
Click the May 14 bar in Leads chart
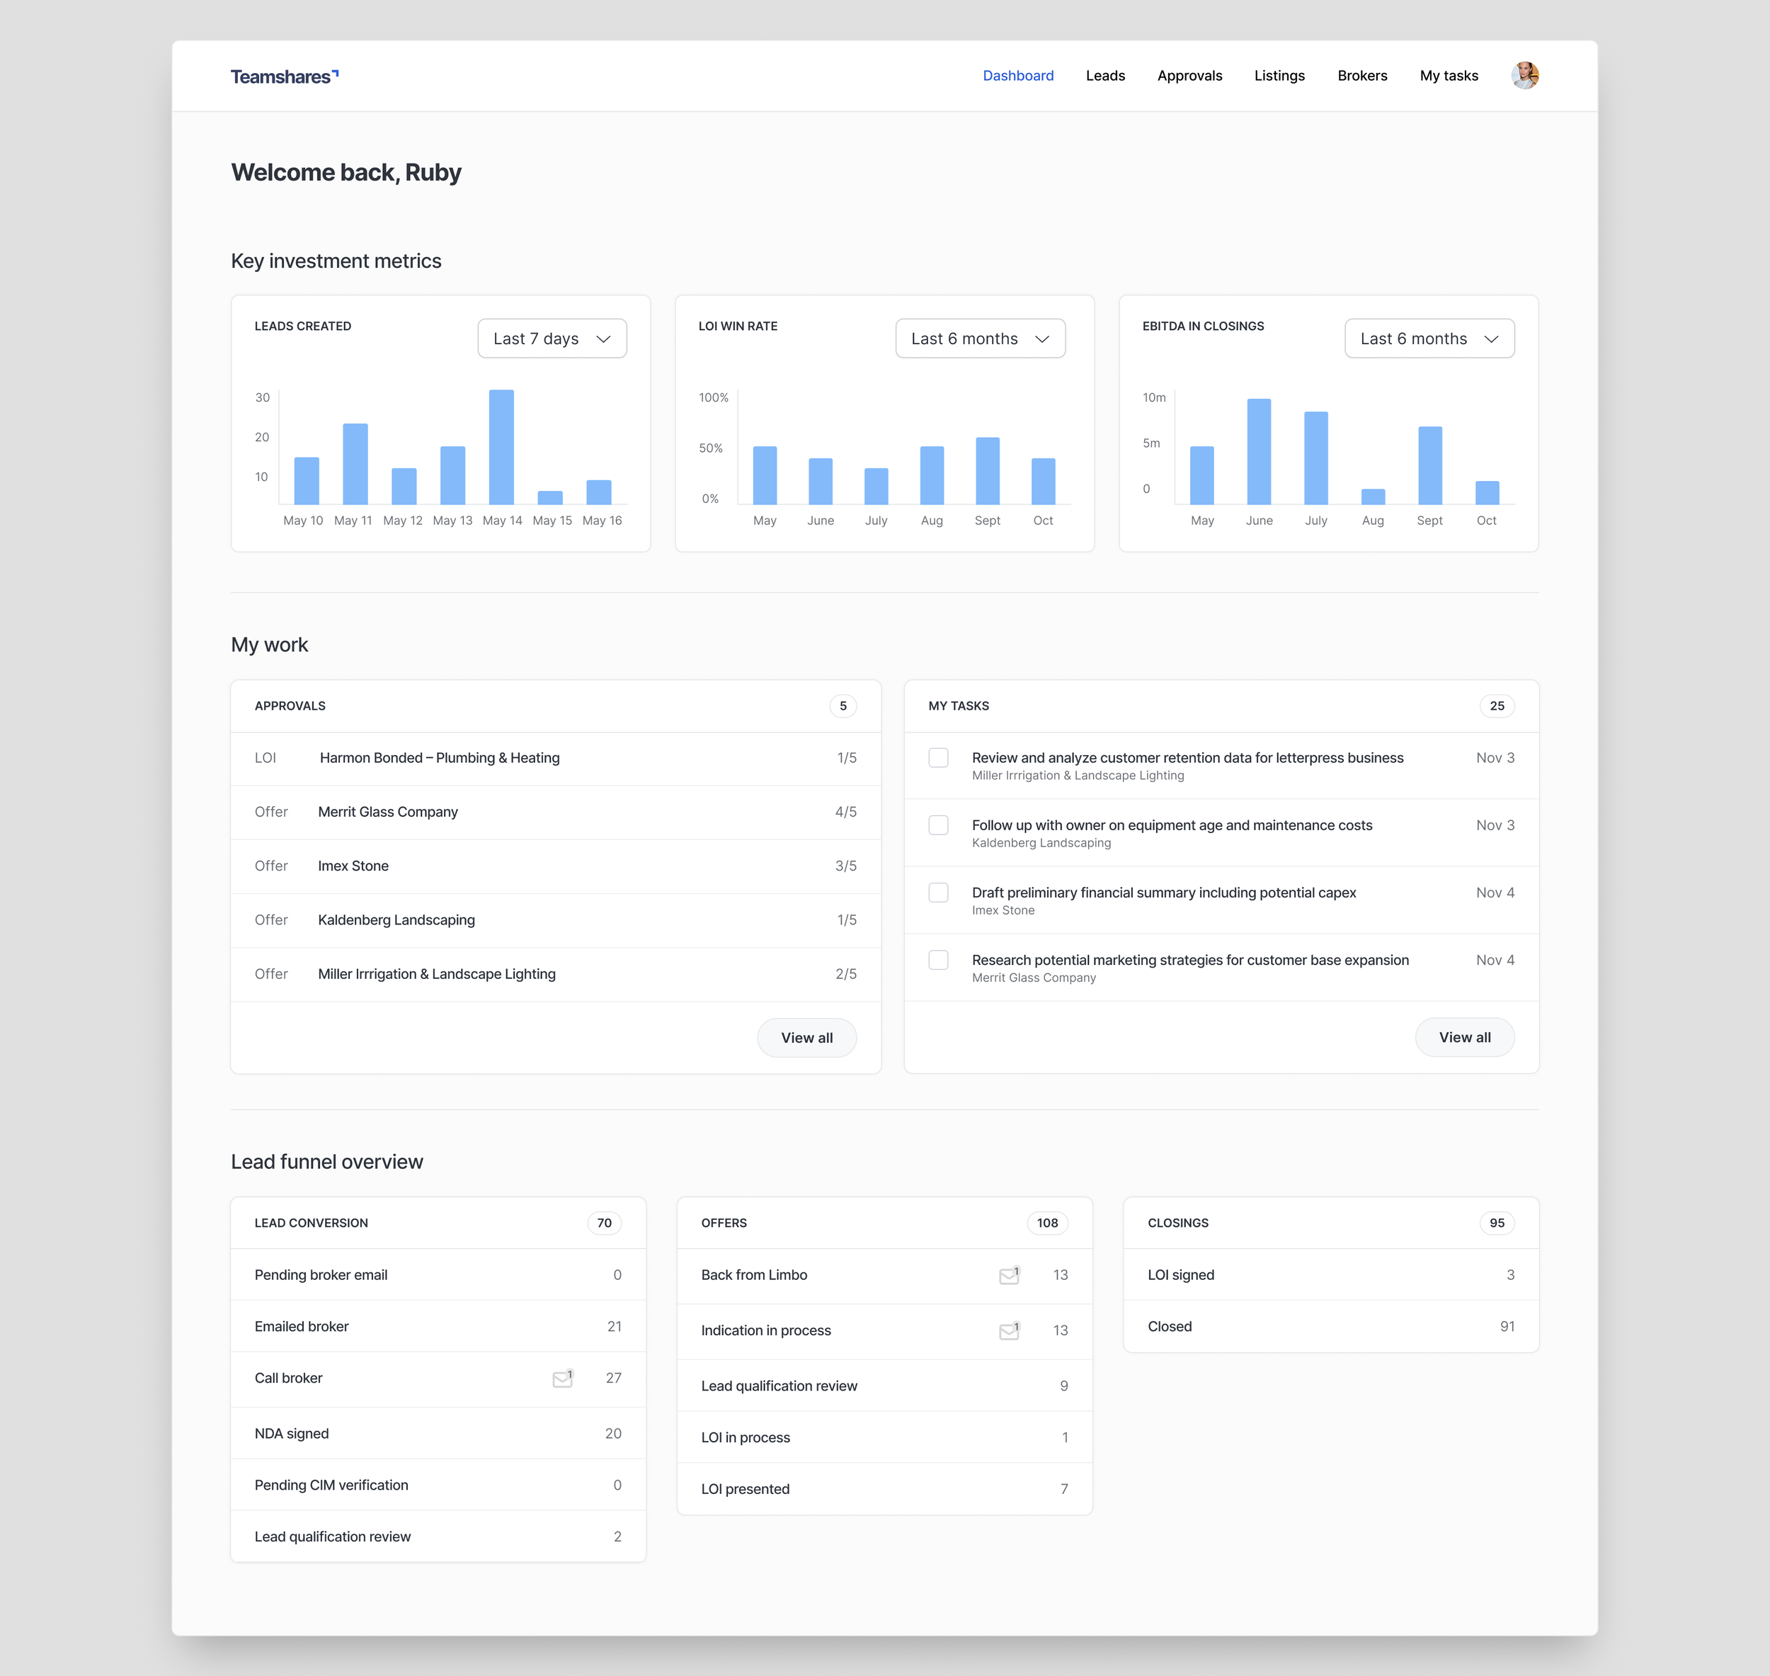tap(501, 447)
